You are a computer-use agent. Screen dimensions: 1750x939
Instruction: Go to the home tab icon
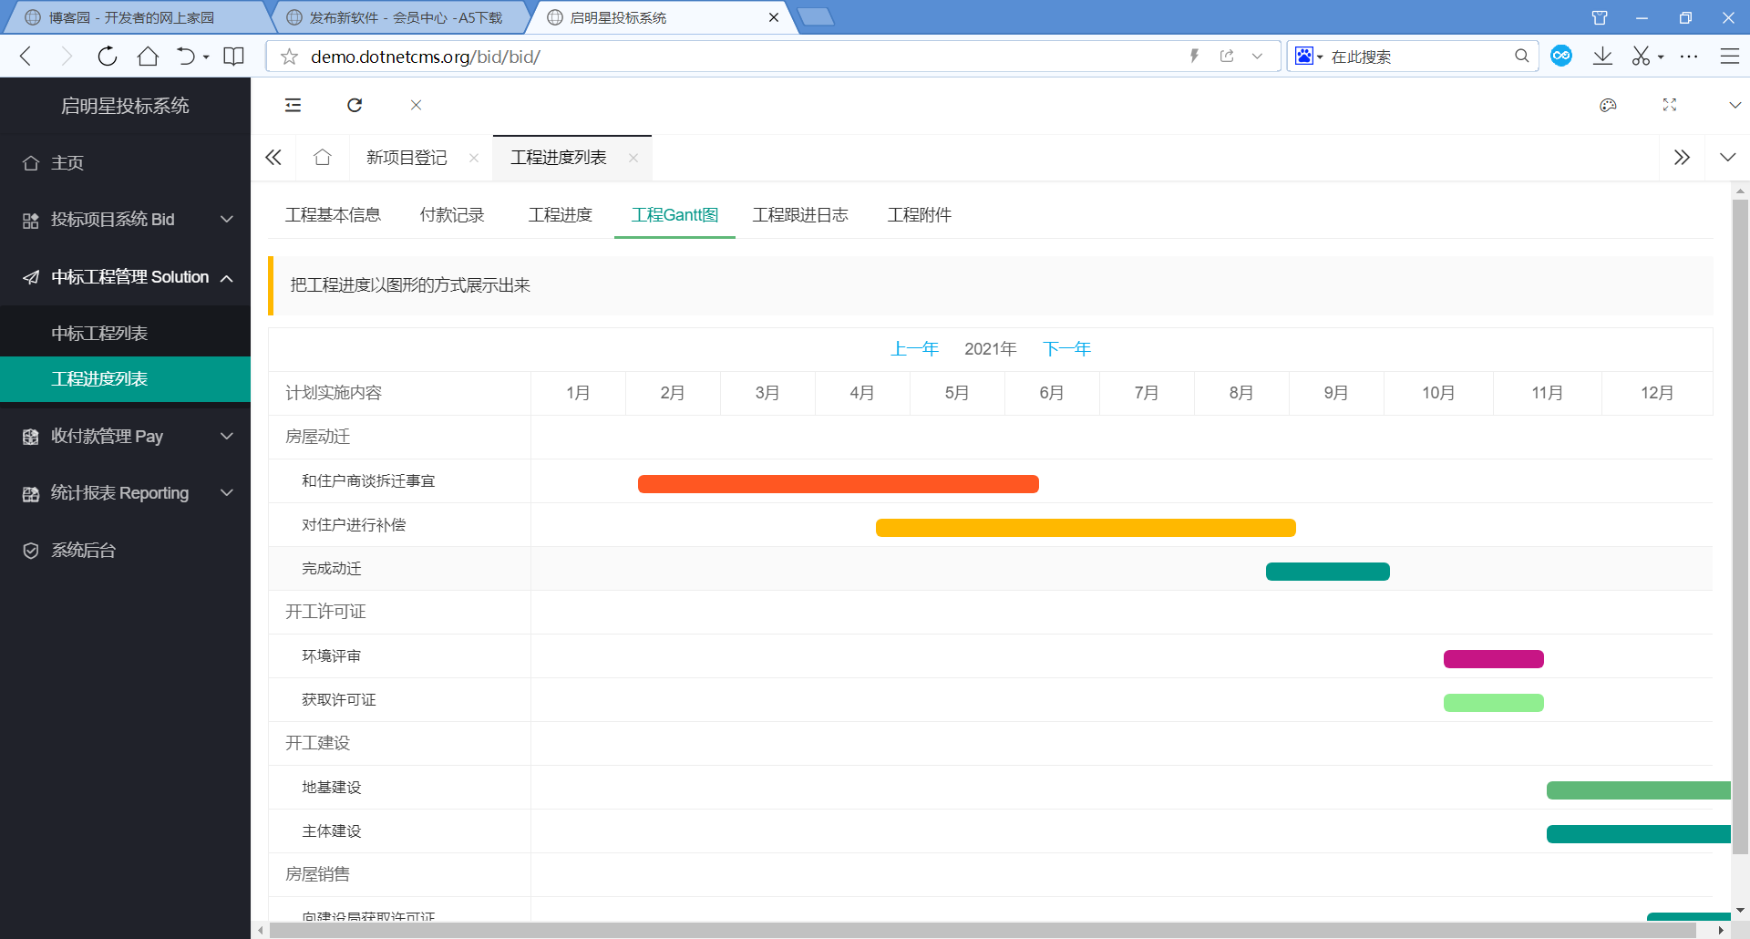pyautogui.click(x=322, y=158)
